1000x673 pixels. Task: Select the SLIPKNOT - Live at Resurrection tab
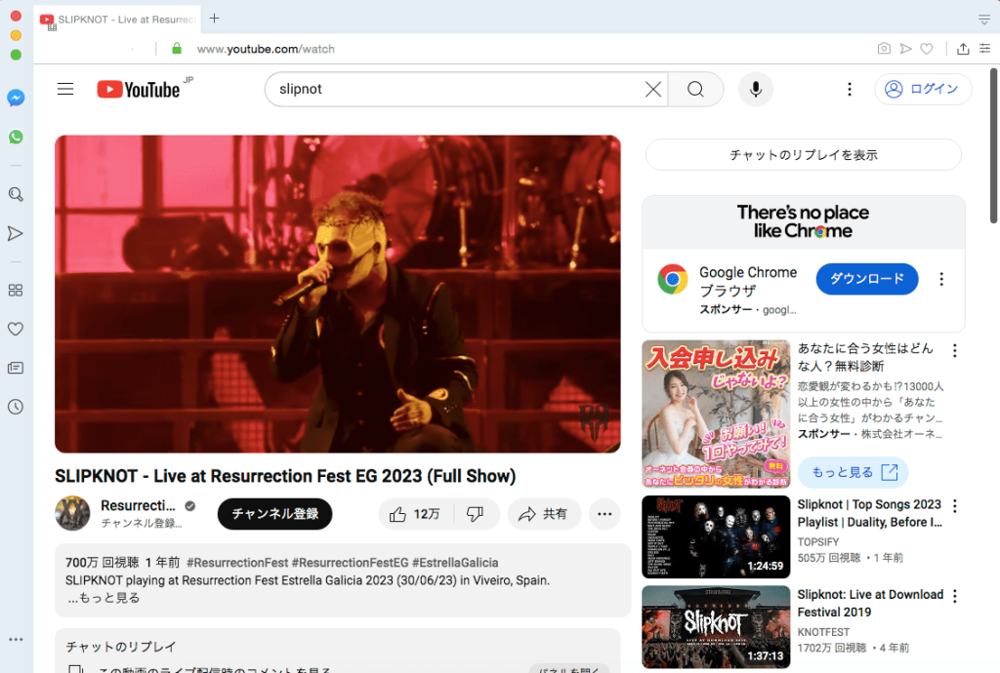coord(118,20)
